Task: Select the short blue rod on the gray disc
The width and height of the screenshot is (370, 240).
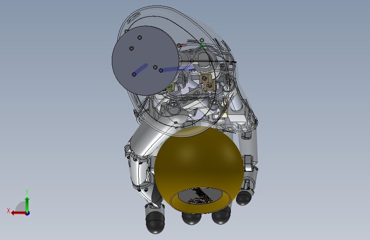Action: (140, 70)
